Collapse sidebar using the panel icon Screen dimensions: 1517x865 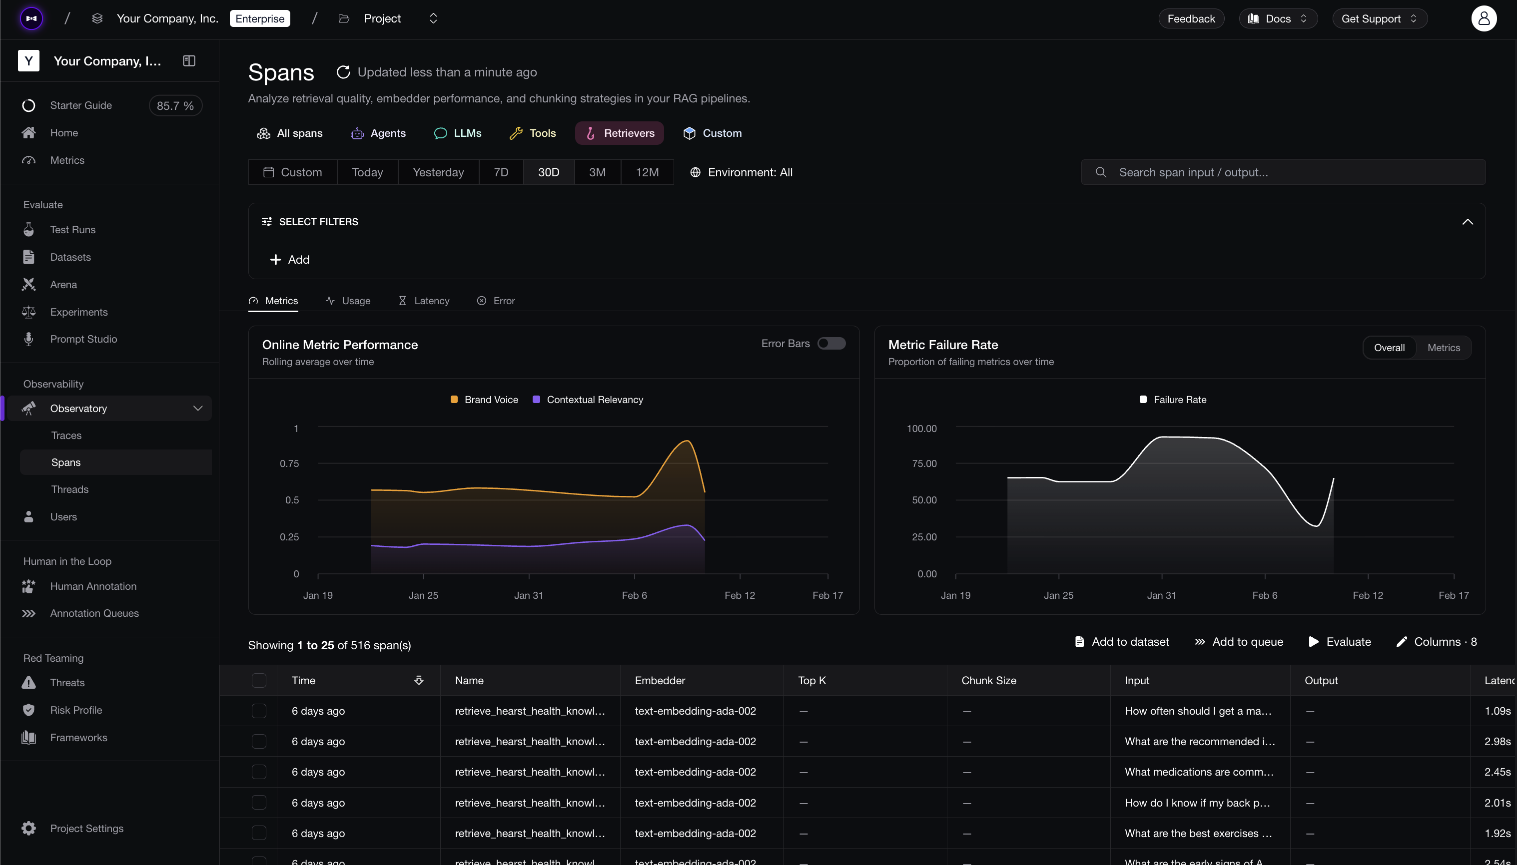tap(189, 60)
